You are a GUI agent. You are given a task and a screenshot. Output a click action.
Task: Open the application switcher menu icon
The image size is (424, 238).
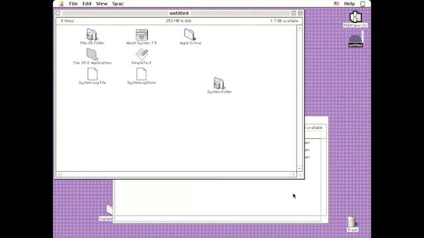coord(362,4)
